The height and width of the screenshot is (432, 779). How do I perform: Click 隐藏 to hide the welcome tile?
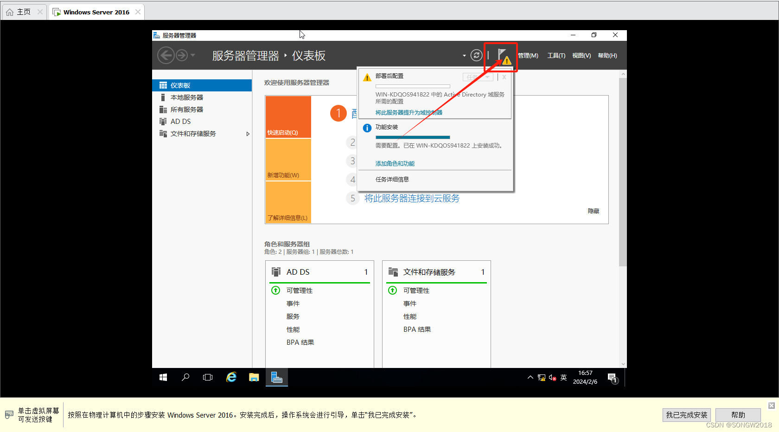pyautogui.click(x=594, y=211)
